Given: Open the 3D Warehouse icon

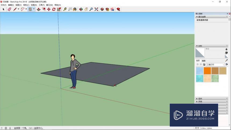Looking at the screenshot, I should [x=102, y=9].
